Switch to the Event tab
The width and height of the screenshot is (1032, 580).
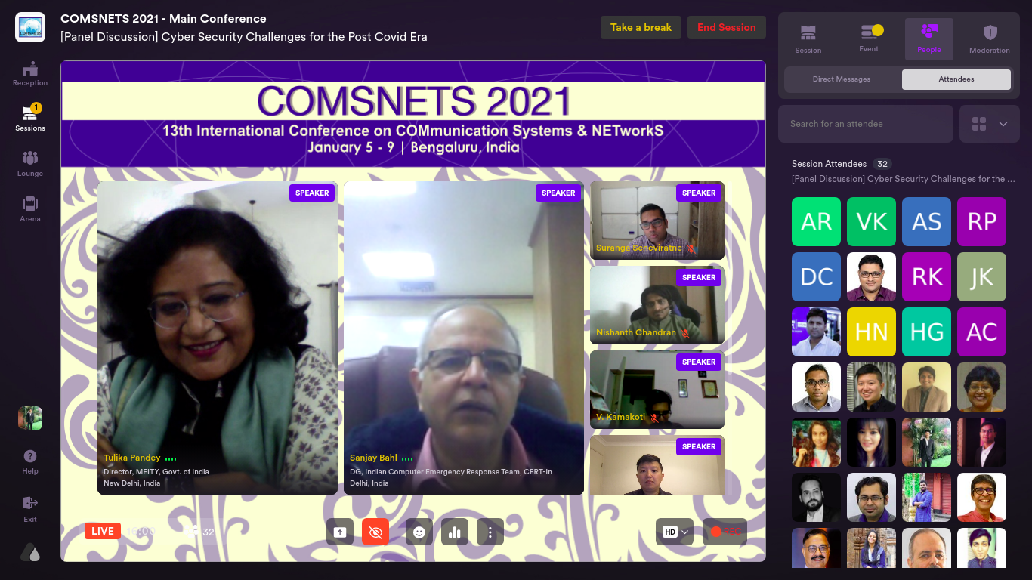[x=869, y=39]
